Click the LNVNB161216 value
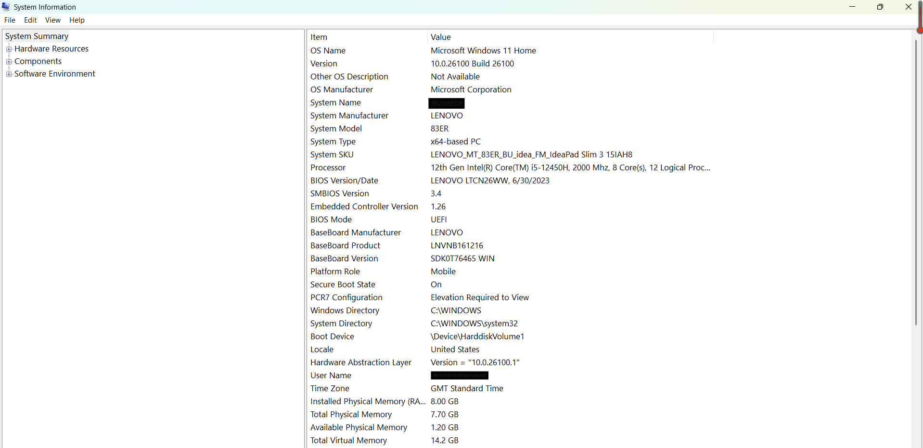 pyautogui.click(x=457, y=245)
